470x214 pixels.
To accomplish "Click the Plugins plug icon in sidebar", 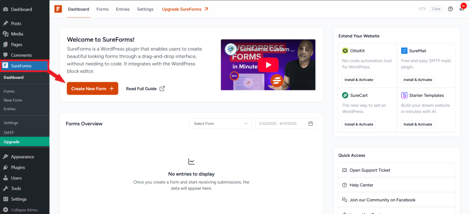I will click(6, 167).
